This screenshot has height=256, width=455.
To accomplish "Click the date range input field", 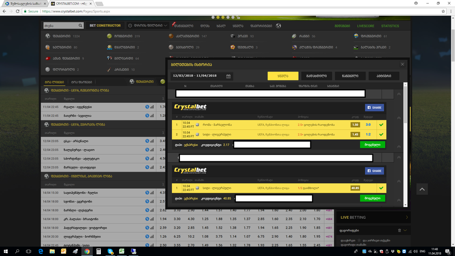I will tap(198, 76).
